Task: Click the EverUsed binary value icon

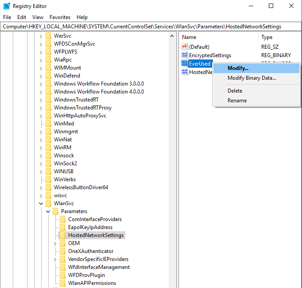Action: click(185, 63)
